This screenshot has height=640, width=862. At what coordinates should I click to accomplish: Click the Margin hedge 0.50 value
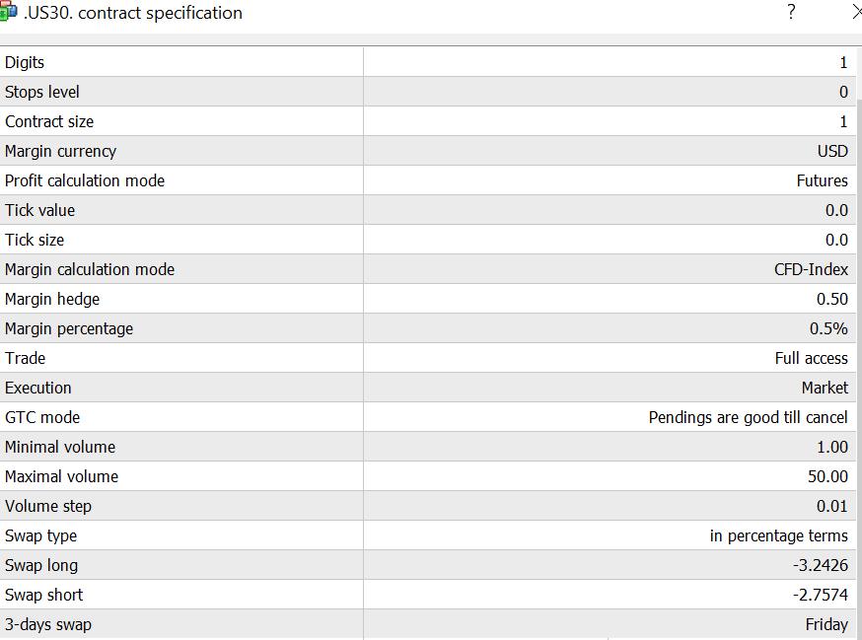[832, 299]
